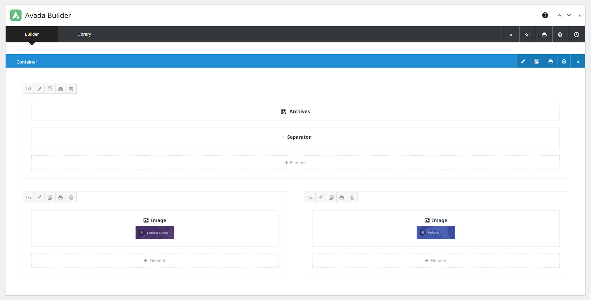Save the right 1/2 column to library
The height and width of the screenshot is (300, 591).
tap(342, 197)
